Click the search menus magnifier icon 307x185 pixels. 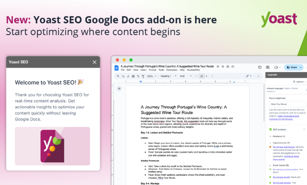[x=118, y=76]
